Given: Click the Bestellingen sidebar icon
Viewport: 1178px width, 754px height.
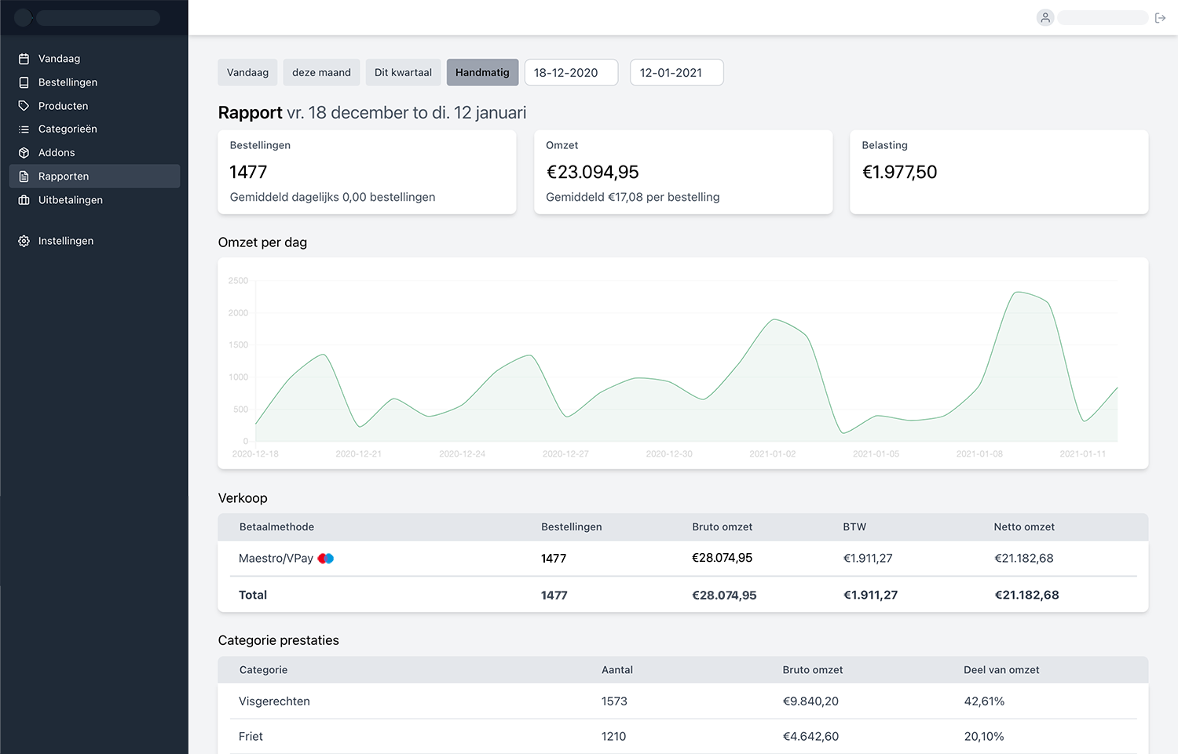Looking at the screenshot, I should coord(24,82).
